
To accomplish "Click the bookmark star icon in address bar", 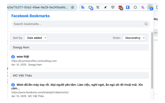I will [x=72, y=7].
